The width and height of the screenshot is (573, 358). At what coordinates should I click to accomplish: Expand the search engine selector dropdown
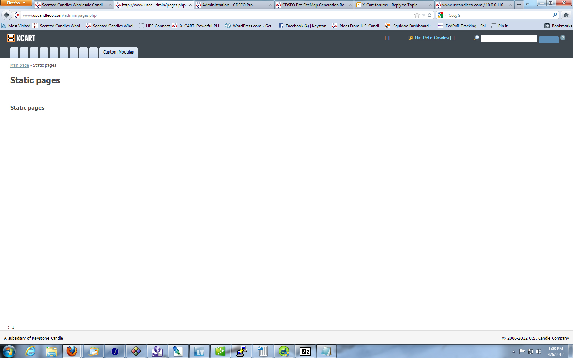pos(445,15)
